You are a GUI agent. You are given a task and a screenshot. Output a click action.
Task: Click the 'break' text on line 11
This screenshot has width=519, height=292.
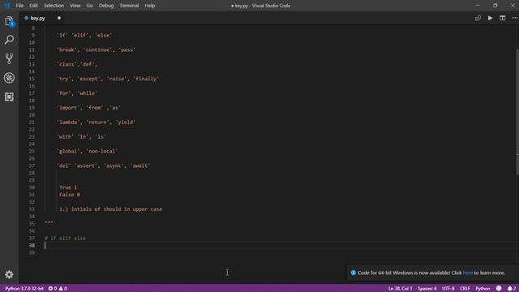[x=66, y=49]
